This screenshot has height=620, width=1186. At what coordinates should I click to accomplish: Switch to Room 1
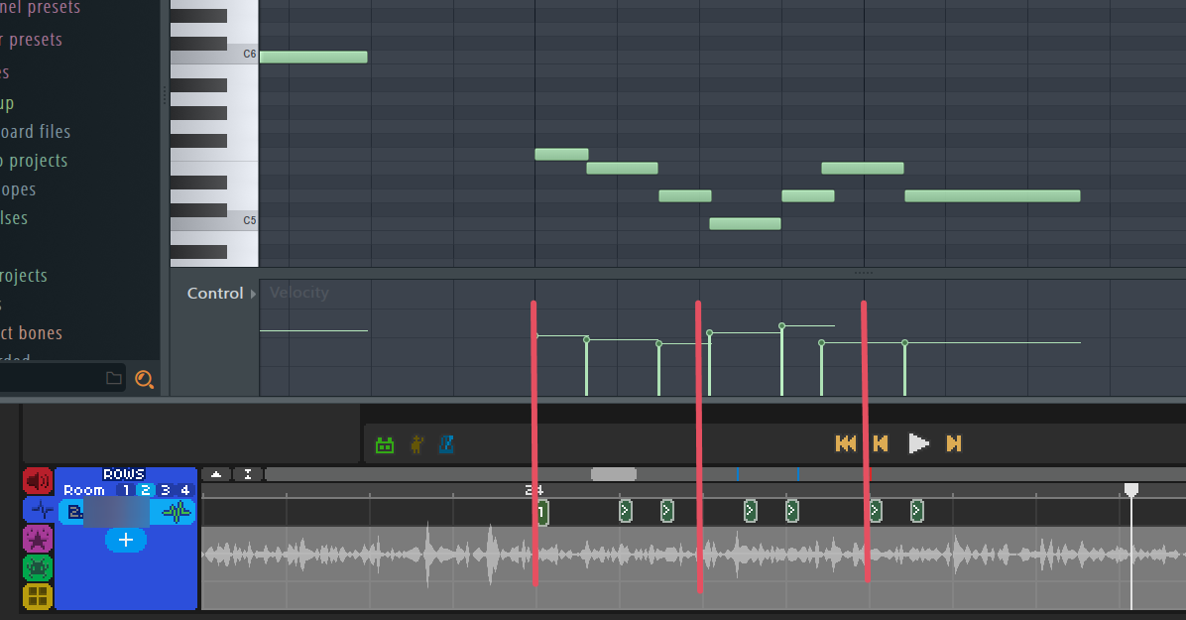click(126, 490)
